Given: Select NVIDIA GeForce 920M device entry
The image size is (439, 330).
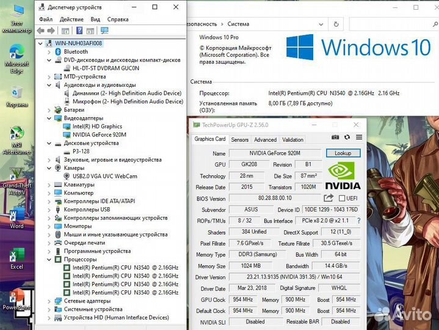Looking at the screenshot, I should point(99,134).
